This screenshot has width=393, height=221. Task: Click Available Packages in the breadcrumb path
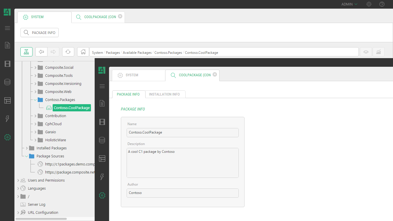click(x=137, y=53)
